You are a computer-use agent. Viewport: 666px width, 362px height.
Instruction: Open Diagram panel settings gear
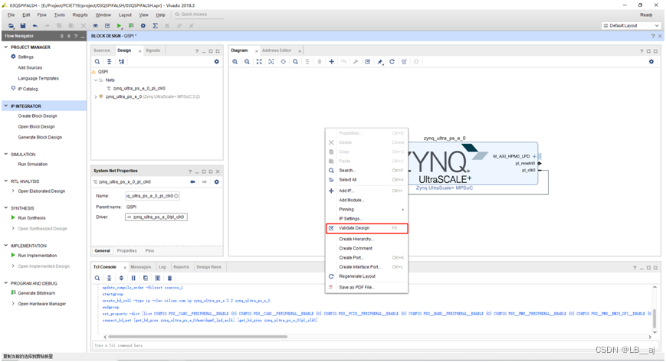(x=651, y=61)
